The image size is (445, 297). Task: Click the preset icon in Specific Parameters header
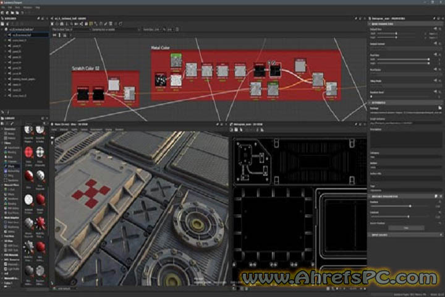[x=436, y=196]
